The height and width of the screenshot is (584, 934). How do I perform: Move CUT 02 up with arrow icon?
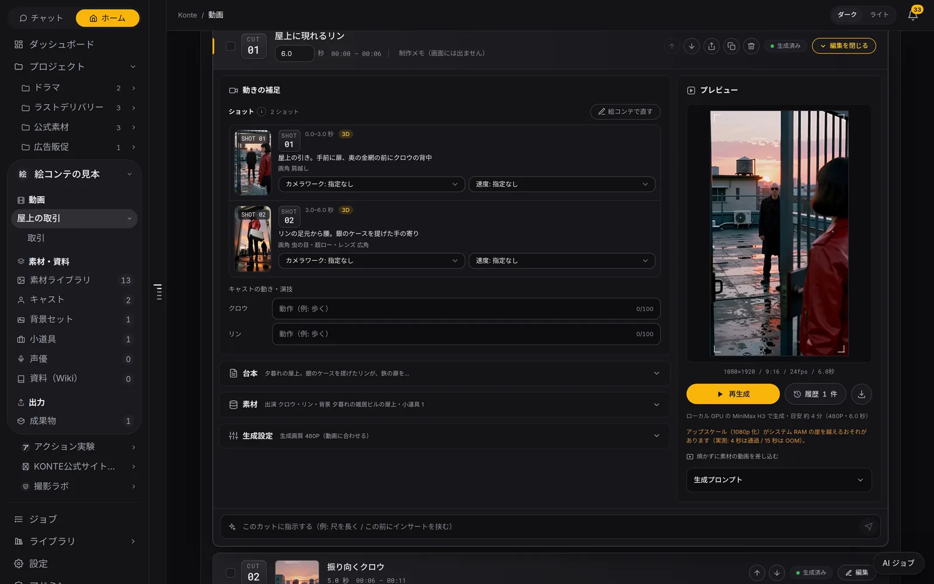(x=757, y=573)
